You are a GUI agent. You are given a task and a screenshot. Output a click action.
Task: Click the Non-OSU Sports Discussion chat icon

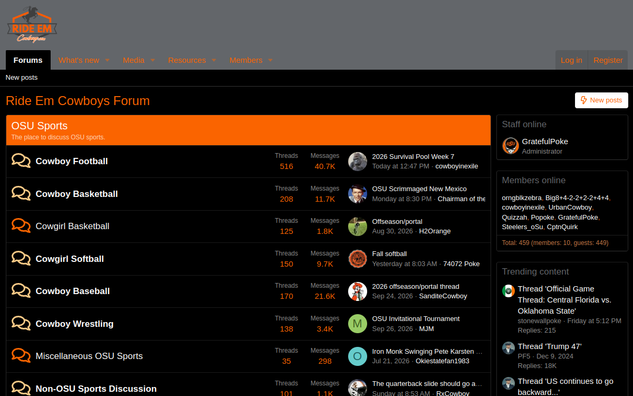(x=21, y=389)
